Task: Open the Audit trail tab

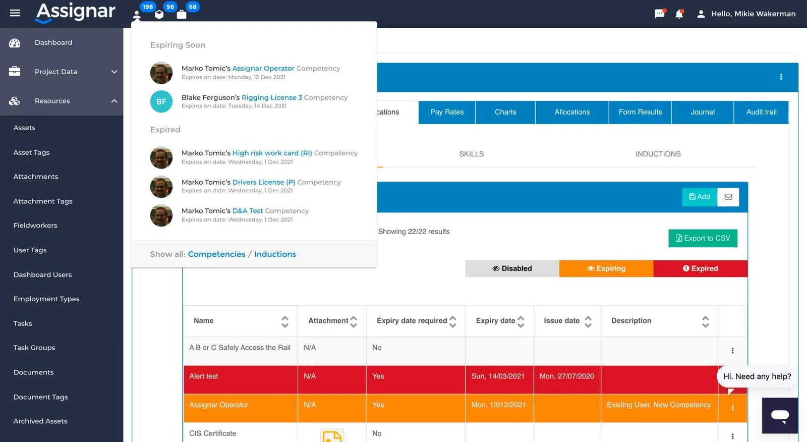Action: pos(761,112)
